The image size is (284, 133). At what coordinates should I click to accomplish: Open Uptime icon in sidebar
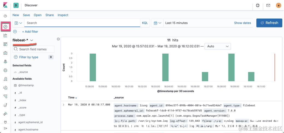tap(5, 105)
